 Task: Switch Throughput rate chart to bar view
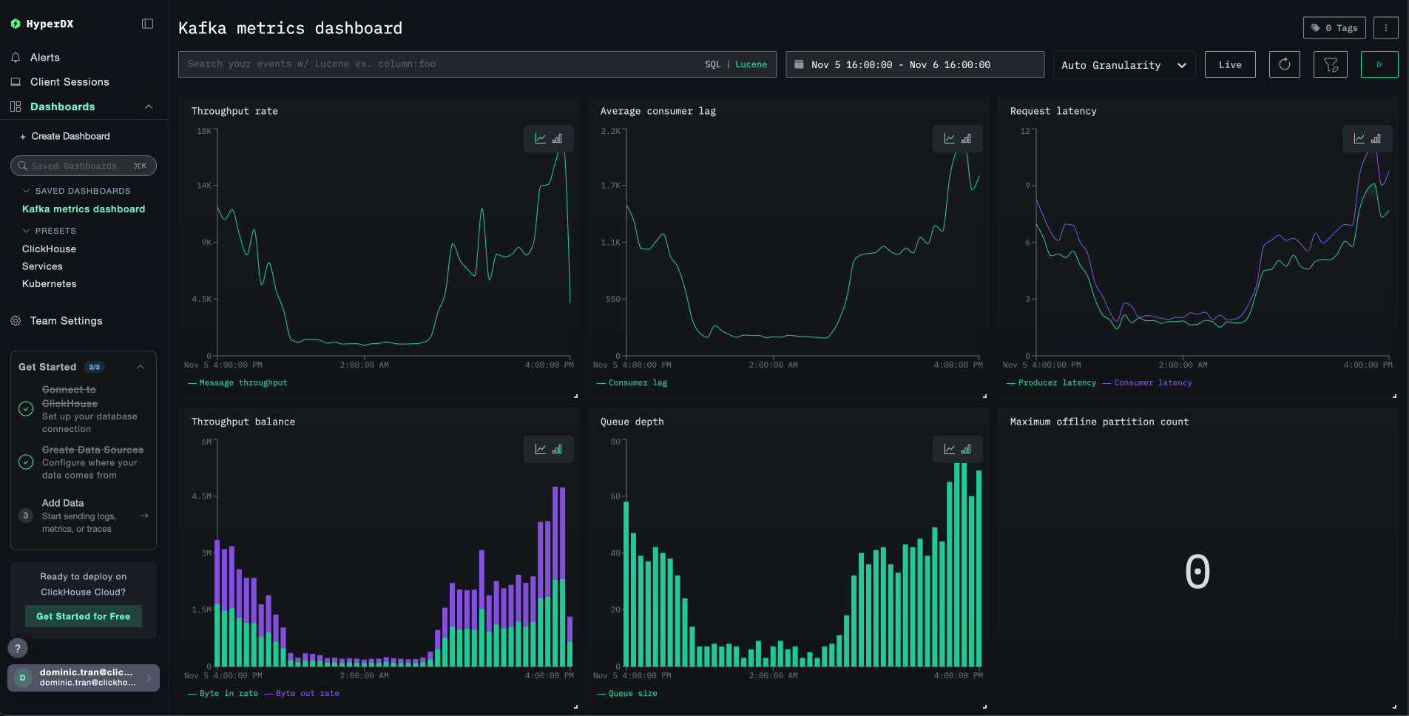click(x=557, y=138)
